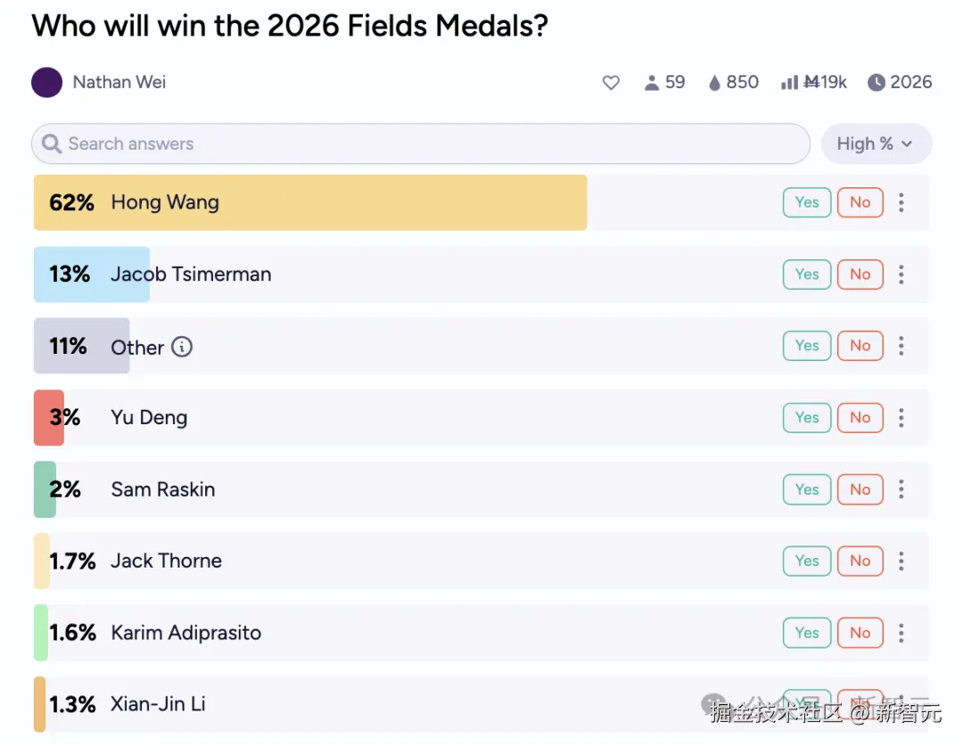Click the heart like icon

tap(611, 83)
